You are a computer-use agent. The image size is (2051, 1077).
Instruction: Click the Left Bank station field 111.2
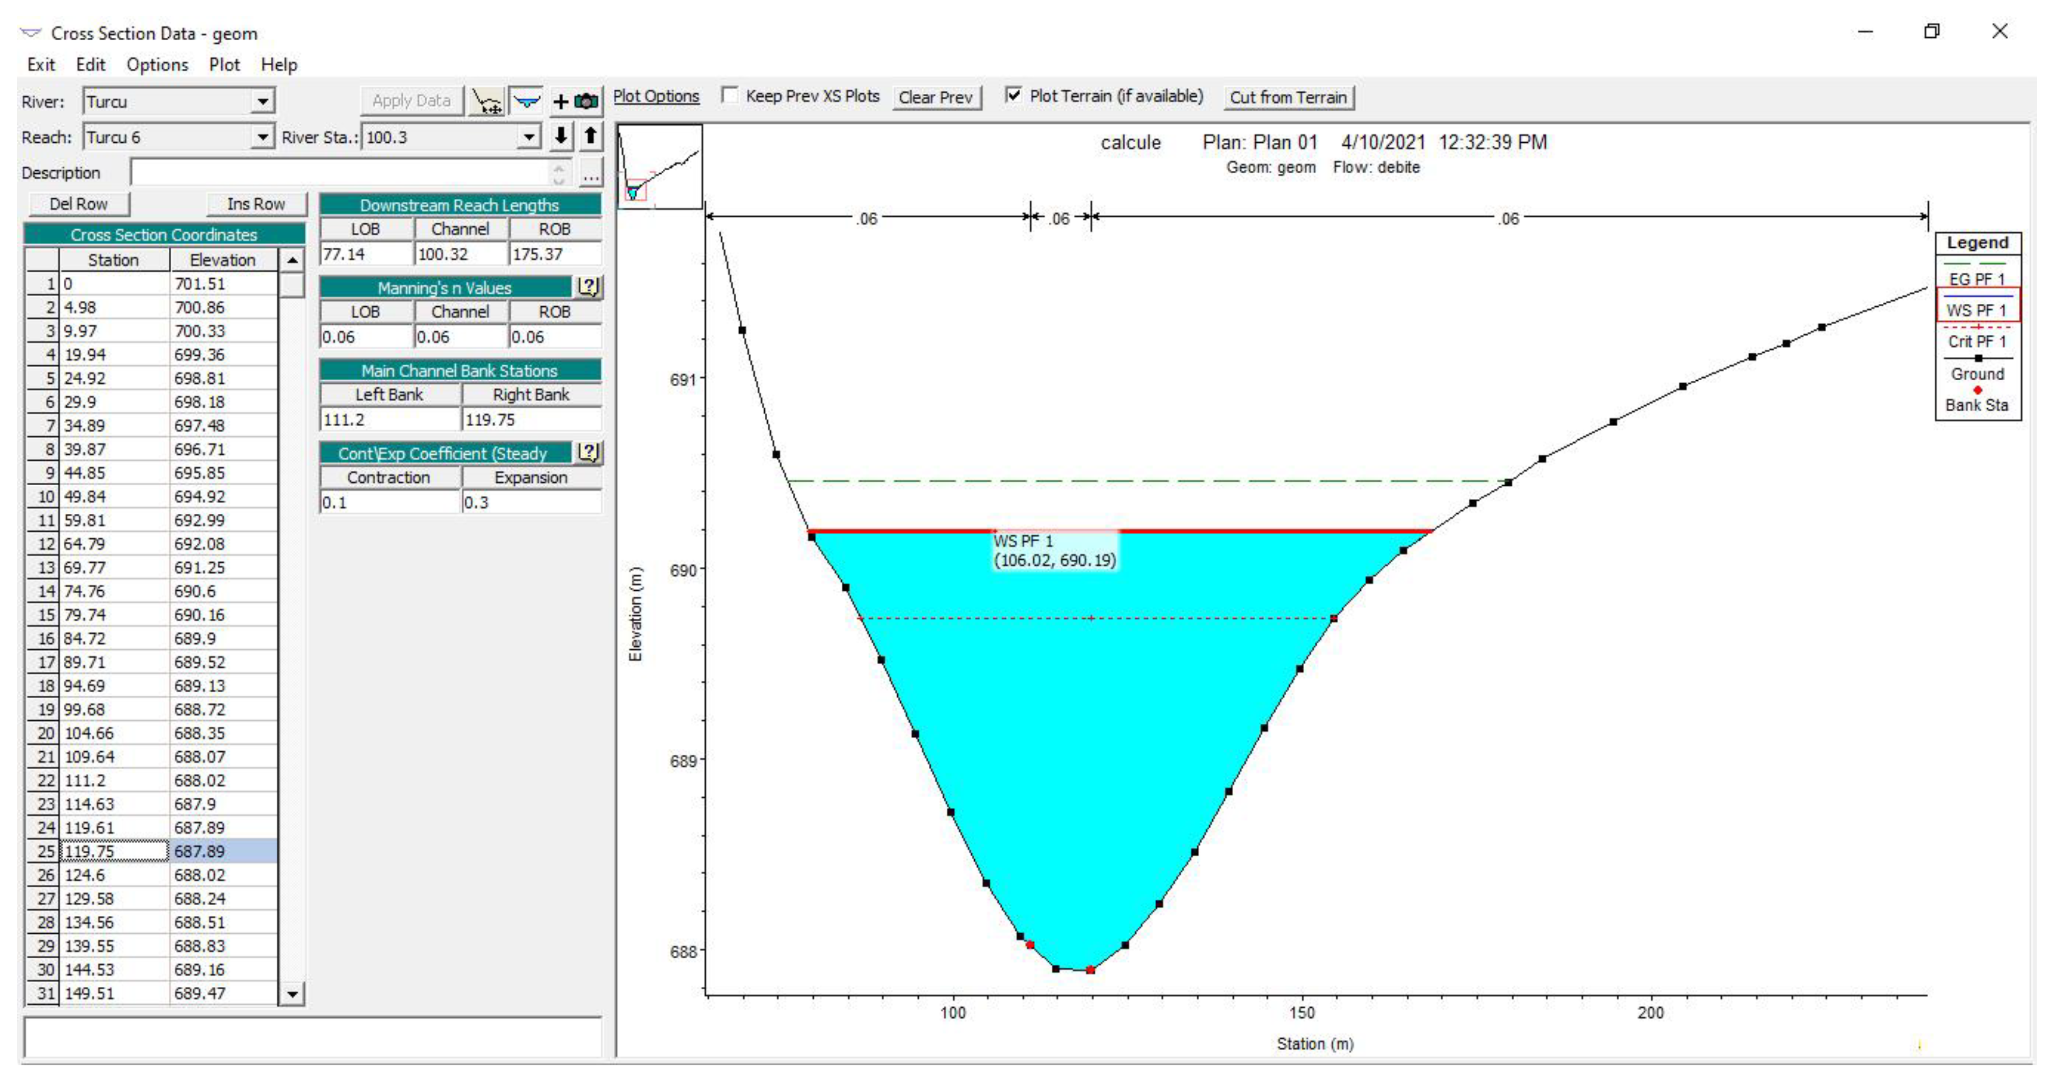(390, 419)
